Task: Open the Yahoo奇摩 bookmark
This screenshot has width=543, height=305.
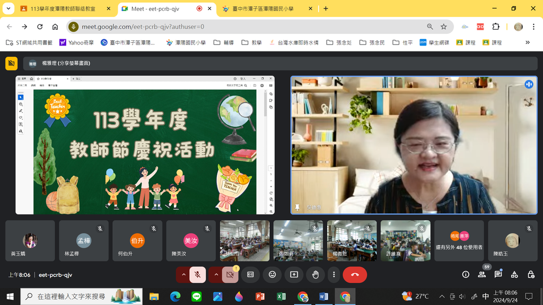Action: coord(76,42)
